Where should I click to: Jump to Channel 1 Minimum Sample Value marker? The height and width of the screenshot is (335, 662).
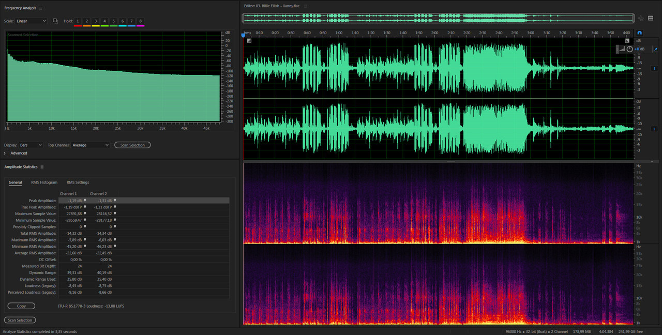(85, 220)
